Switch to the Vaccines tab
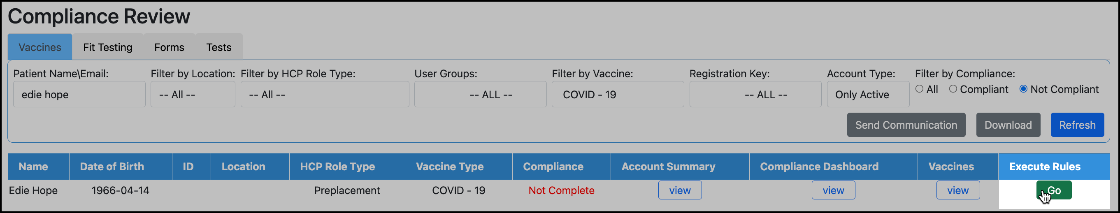Image resolution: width=1120 pixels, height=213 pixels. point(40,47)
